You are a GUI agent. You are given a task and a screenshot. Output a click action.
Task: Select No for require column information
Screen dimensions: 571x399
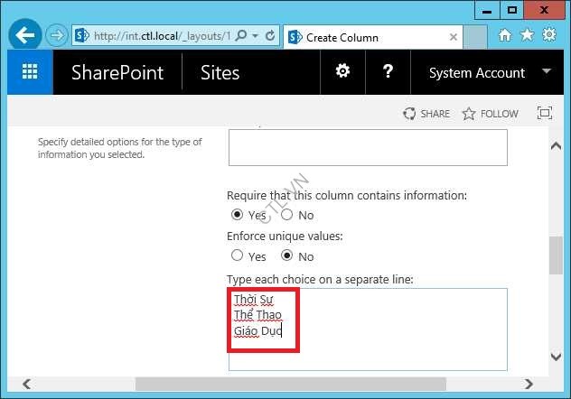click(286, 215)
